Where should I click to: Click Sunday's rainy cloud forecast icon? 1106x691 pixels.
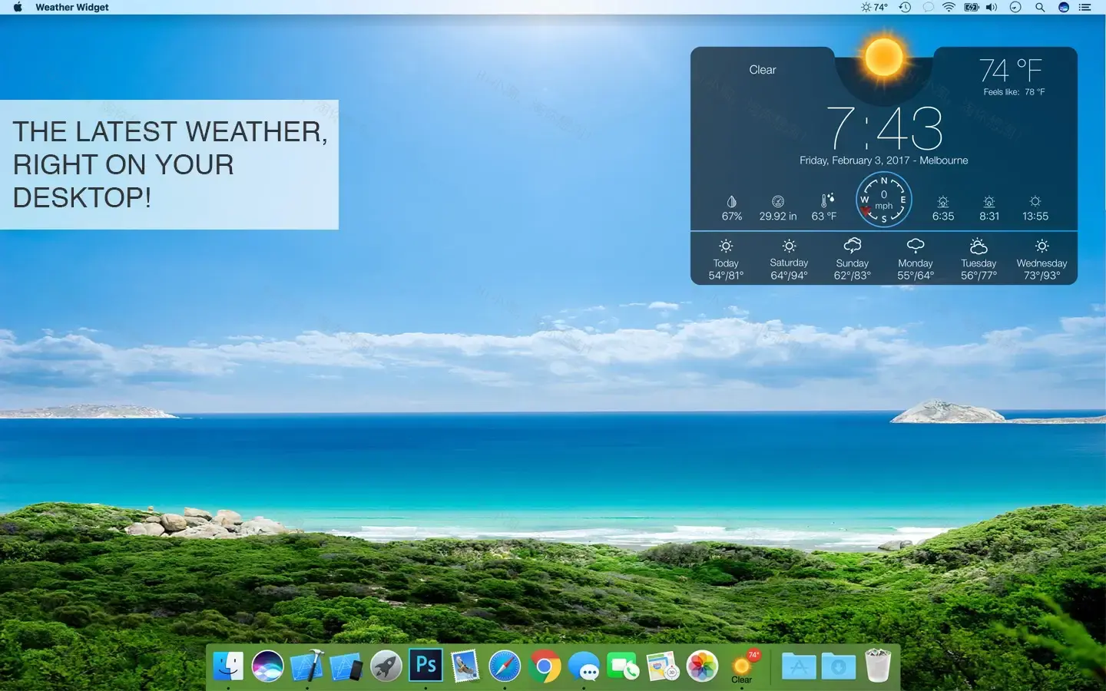[x=853, y=245]
